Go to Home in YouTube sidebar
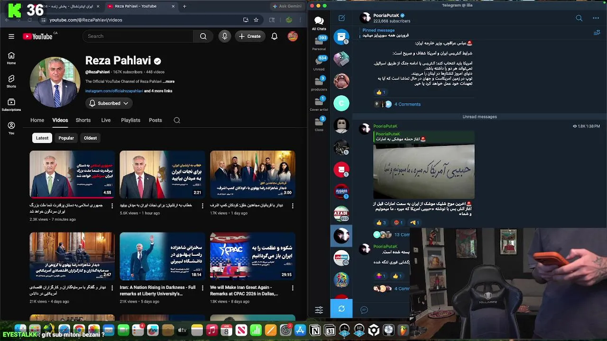Screen dimensions: 607x341 (11, 58)
